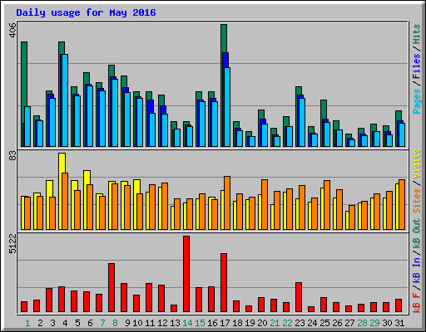Select day 22 on the x-axis
The height and width of the screenshot is (332, 426).
coord(287,323)
